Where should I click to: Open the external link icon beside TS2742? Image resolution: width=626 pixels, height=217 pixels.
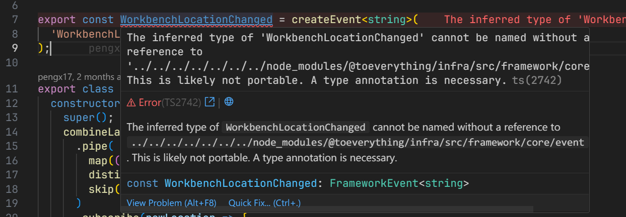pos(210,102)
